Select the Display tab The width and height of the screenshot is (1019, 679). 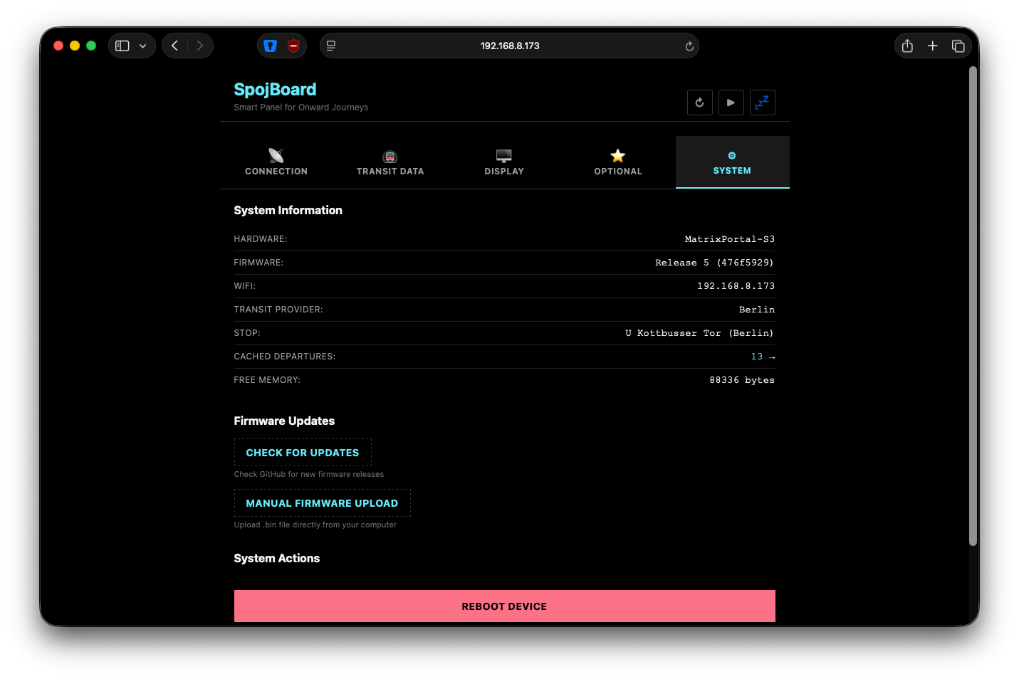[504, 162]
